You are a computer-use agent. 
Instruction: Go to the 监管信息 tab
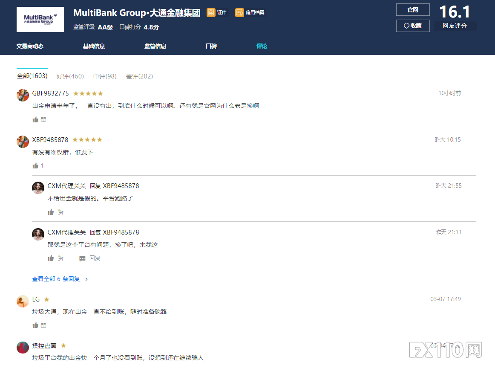[x=155, y=46]
